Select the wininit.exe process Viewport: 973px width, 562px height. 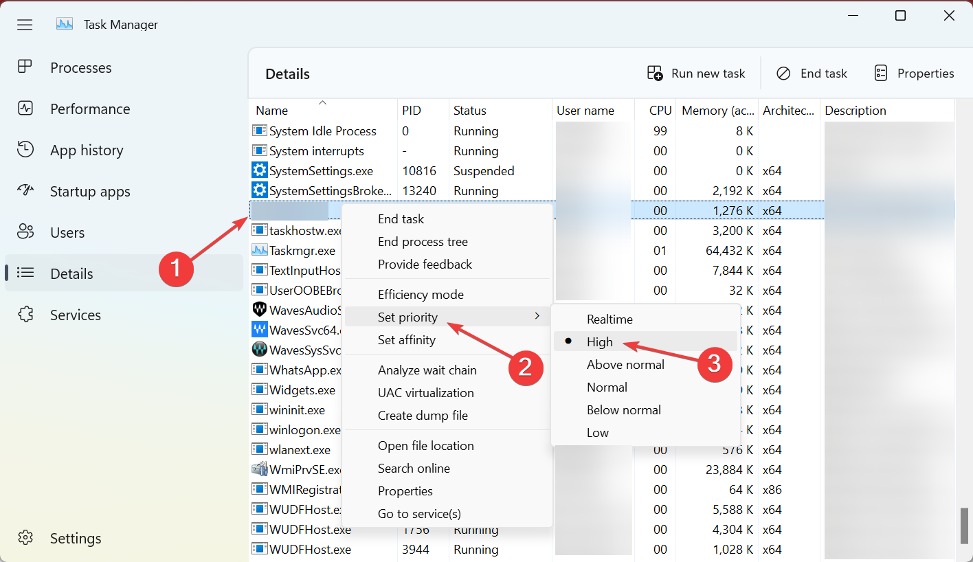click(297, 410)
